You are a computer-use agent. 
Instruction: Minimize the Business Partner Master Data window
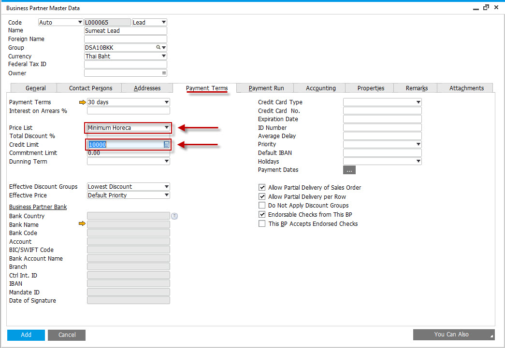click(x=476, y=8)
